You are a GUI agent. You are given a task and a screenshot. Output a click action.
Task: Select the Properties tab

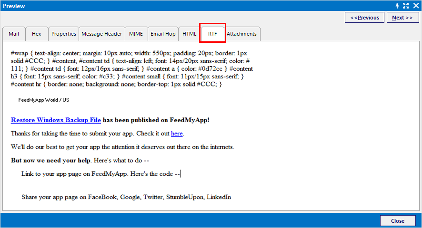[x=63, y=34]
